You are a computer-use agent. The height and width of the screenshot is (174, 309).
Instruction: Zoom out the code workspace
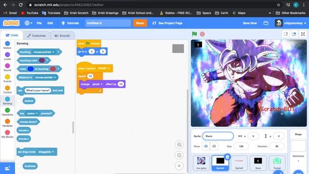click(x=179, y=155)
